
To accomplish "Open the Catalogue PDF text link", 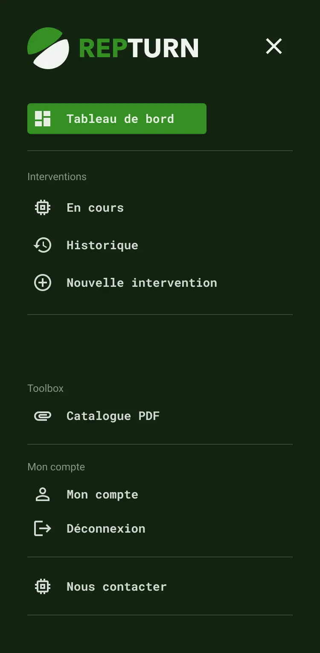I will [113, 416].
